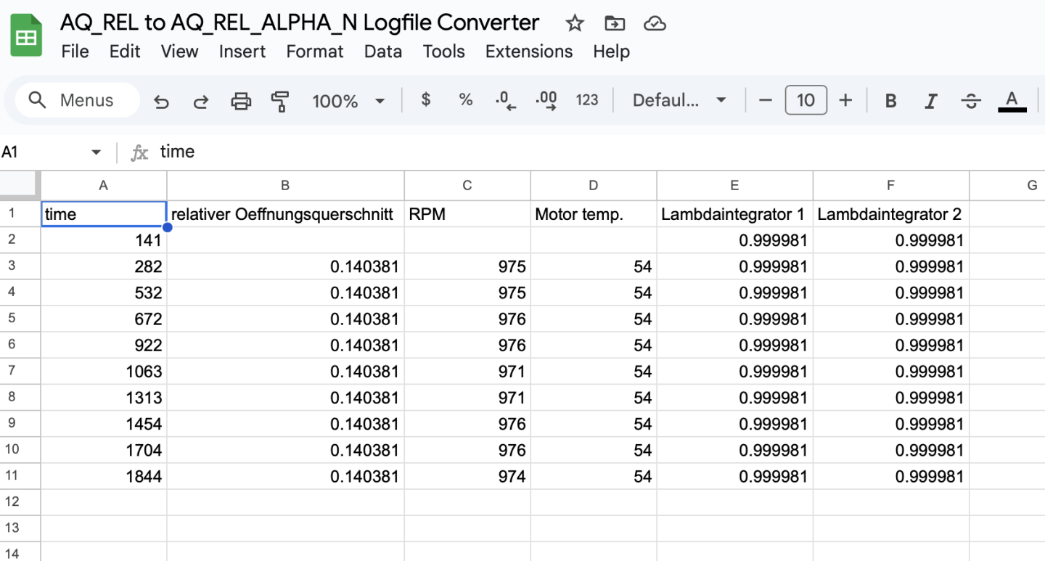The width and height of the screenshot is (1045, 561).
Task: Star this spreadsheet document
Action: coord(575,24)
